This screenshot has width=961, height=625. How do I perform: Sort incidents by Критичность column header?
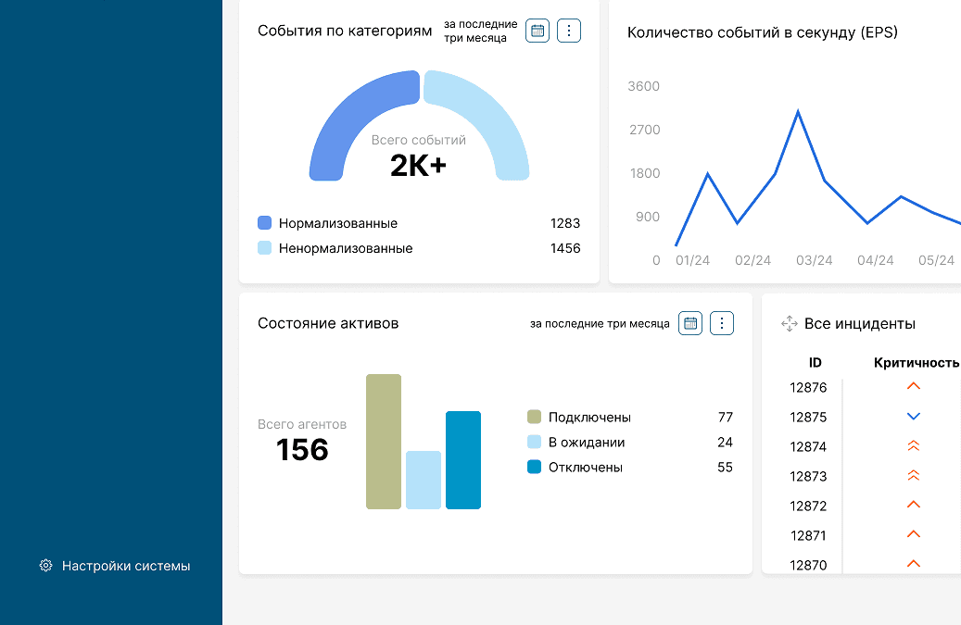(916, 363)
